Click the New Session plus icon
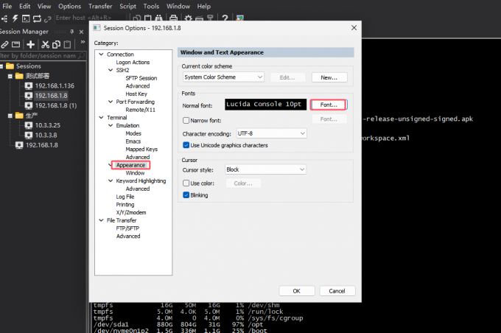Image resolution: width=501 pixels, height=333 pixels. pyautogui.click(x=31, y=44)
